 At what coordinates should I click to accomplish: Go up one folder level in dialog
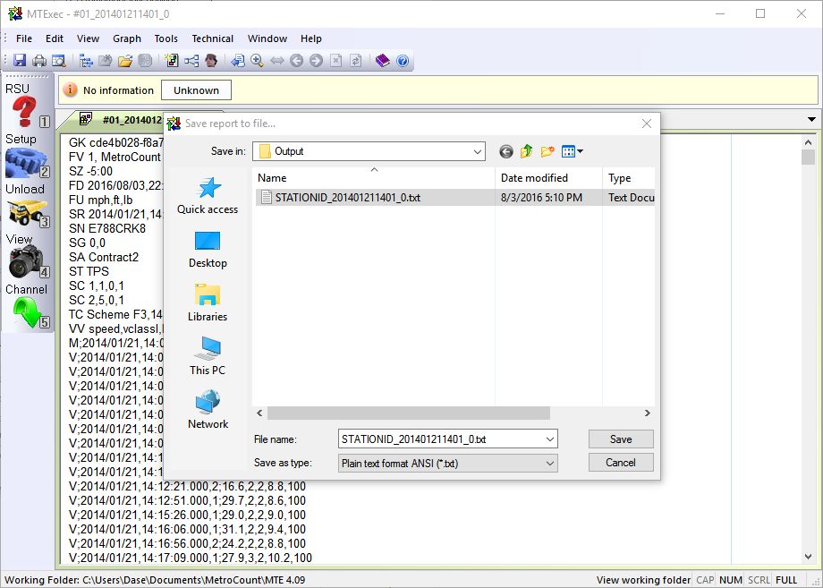[526, 152]
